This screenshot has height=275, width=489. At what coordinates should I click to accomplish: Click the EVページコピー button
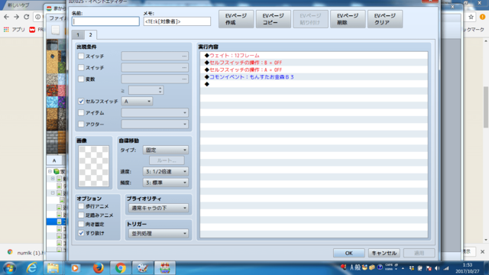(274, 19)
